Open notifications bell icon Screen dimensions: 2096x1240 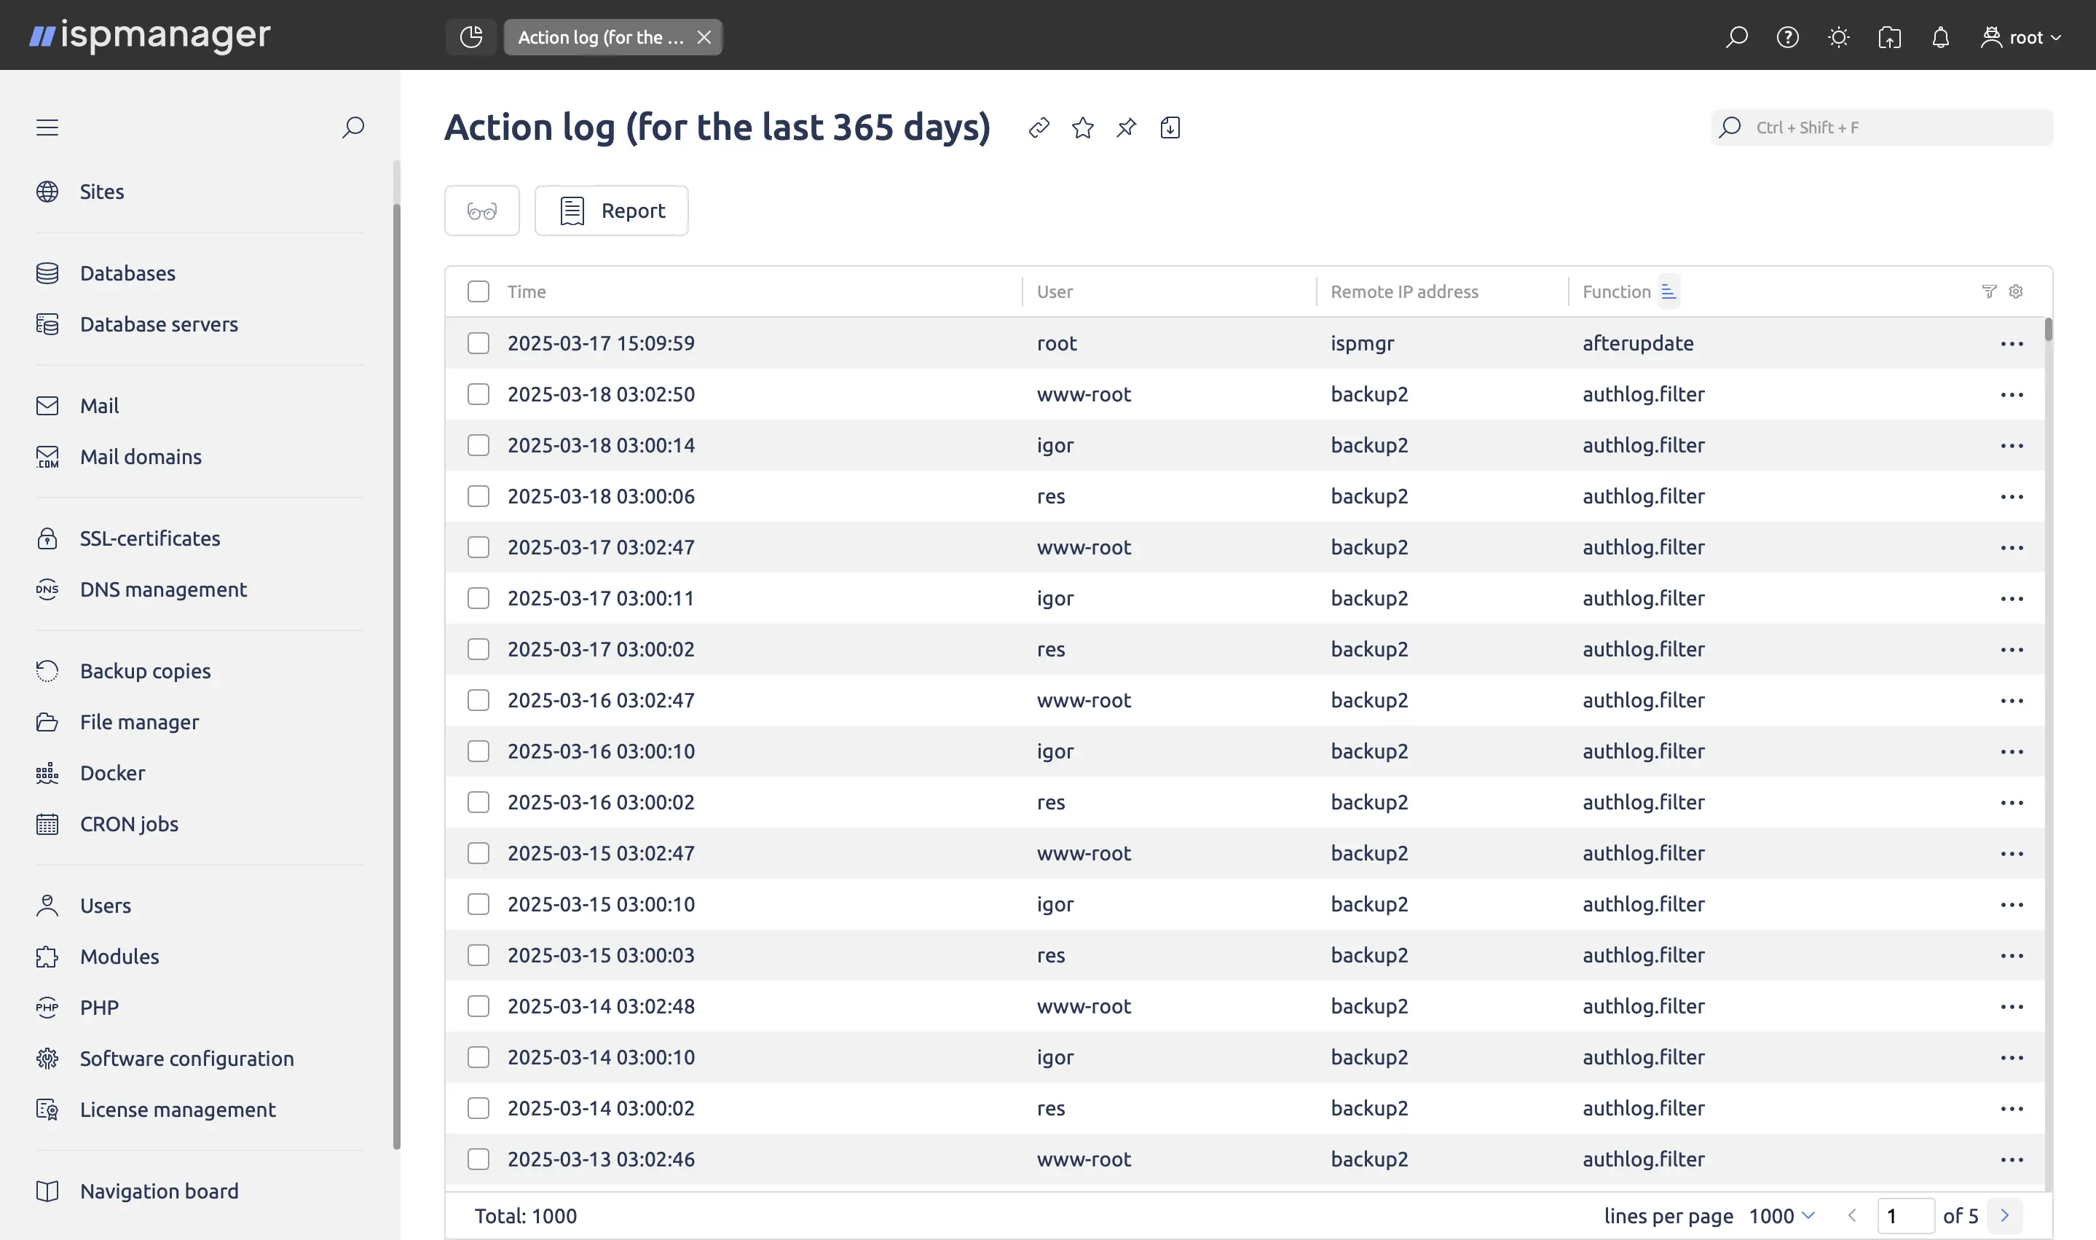[1940, 36]
